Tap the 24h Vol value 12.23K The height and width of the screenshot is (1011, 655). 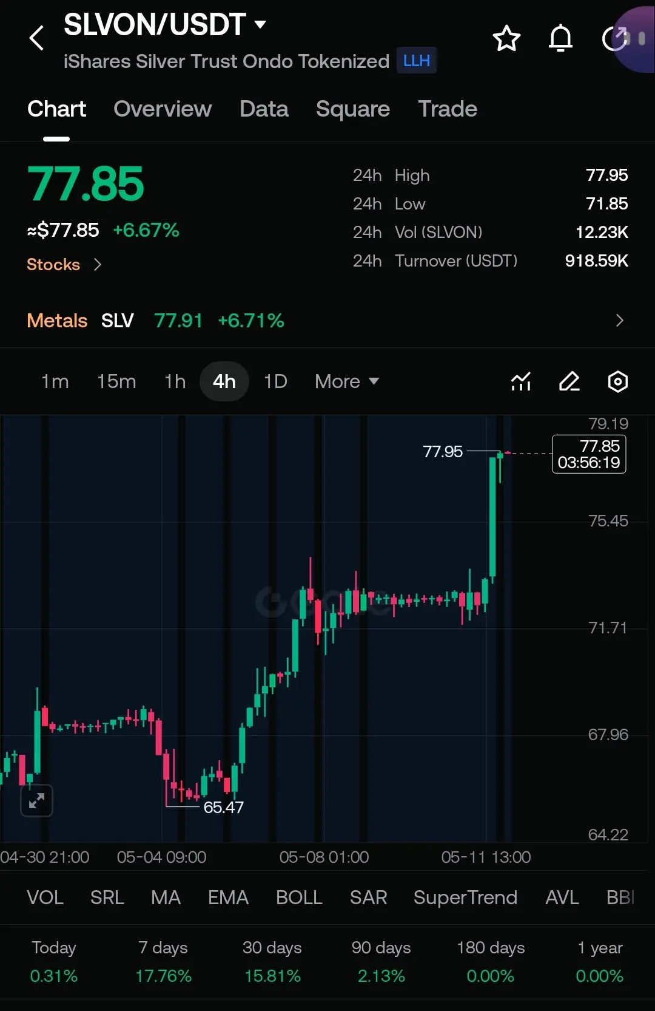click(602, 233)
